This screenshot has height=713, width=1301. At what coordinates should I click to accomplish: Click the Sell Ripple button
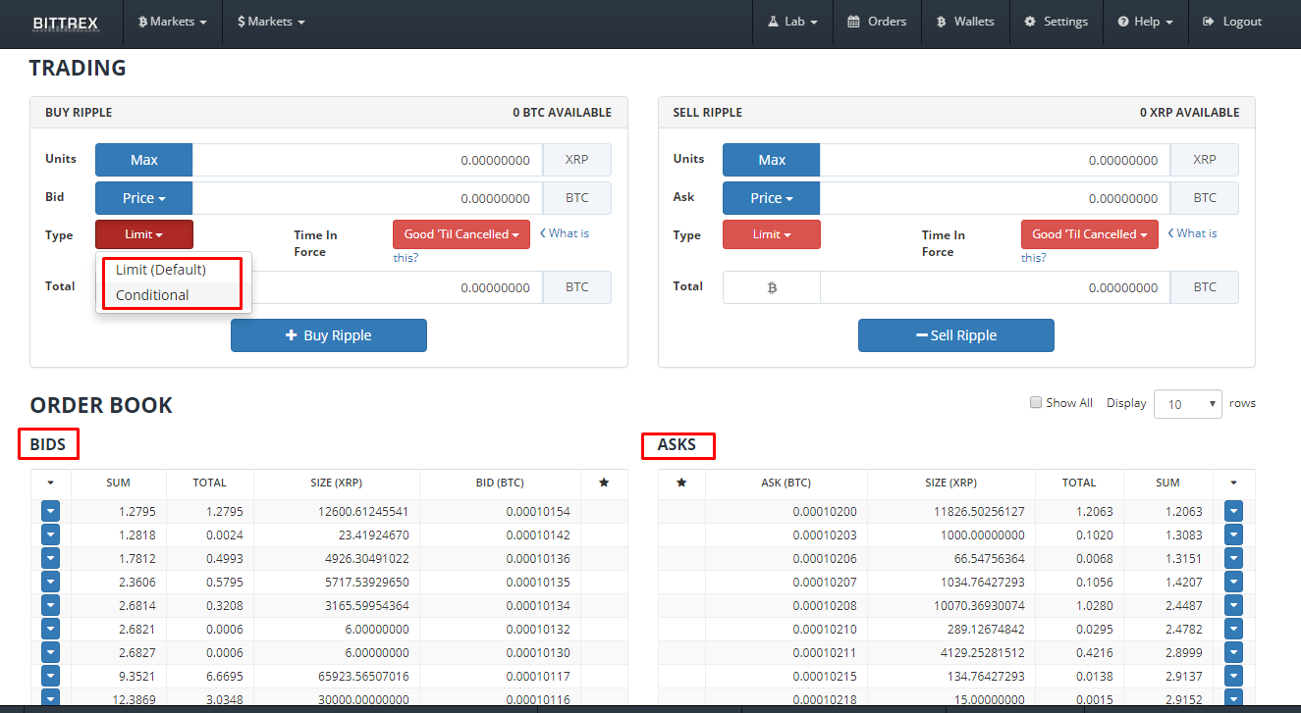955,334
